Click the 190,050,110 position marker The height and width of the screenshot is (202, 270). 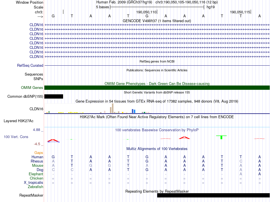[x=146, y=12]
